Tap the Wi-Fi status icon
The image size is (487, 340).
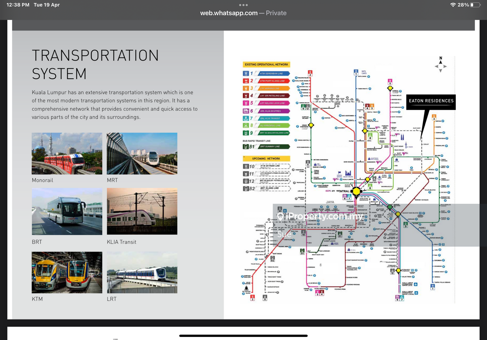(x=453, y=5)
